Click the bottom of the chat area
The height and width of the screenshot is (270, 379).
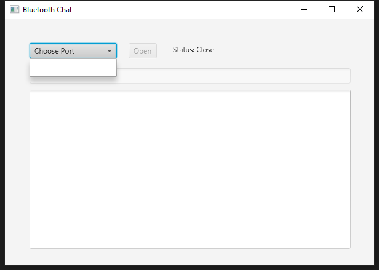click(189, 242)
